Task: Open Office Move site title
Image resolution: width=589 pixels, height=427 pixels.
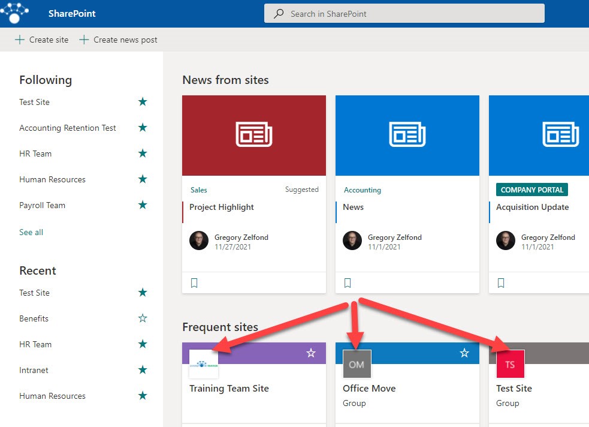Action: (x=369, y=388)
